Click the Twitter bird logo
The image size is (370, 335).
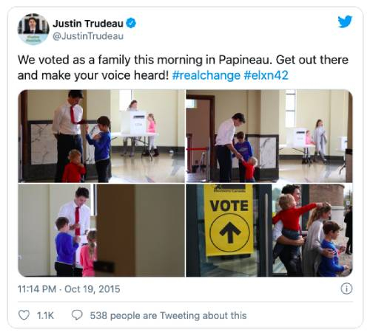(x=345, y=22)
